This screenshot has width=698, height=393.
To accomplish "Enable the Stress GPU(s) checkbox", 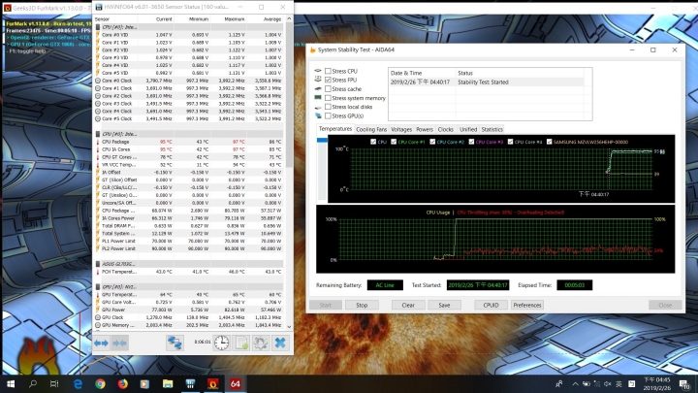I will coord(328,115).
